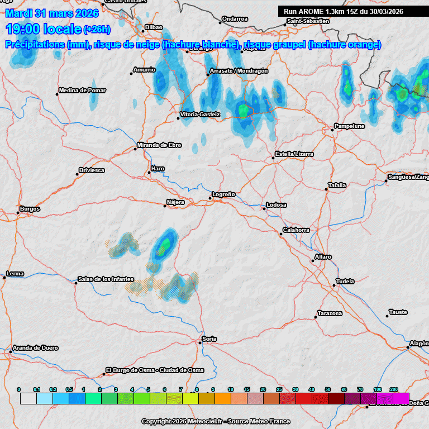Click the bright yellow swatch in the color scale

(x=190, y=398)
